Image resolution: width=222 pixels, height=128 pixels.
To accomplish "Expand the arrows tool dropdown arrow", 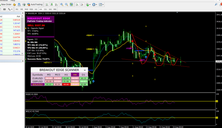I will coord(12,9).
